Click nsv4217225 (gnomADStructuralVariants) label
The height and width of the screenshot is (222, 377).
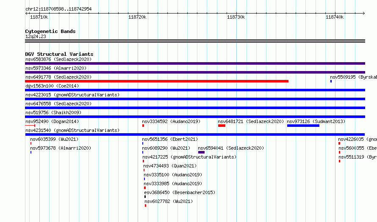[189, 157]
